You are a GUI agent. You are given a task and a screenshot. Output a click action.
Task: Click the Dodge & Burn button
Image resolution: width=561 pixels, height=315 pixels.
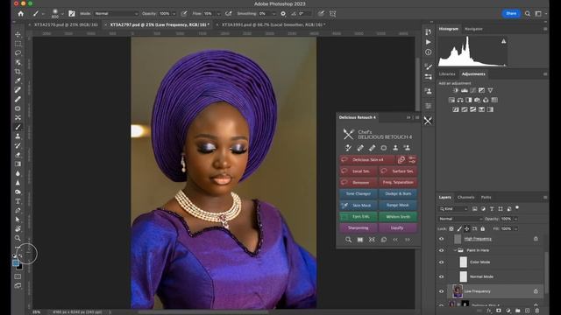[398, 194]
